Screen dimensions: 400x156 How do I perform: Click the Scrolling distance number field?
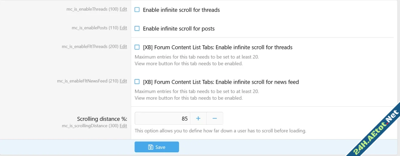tap(162, 118)
